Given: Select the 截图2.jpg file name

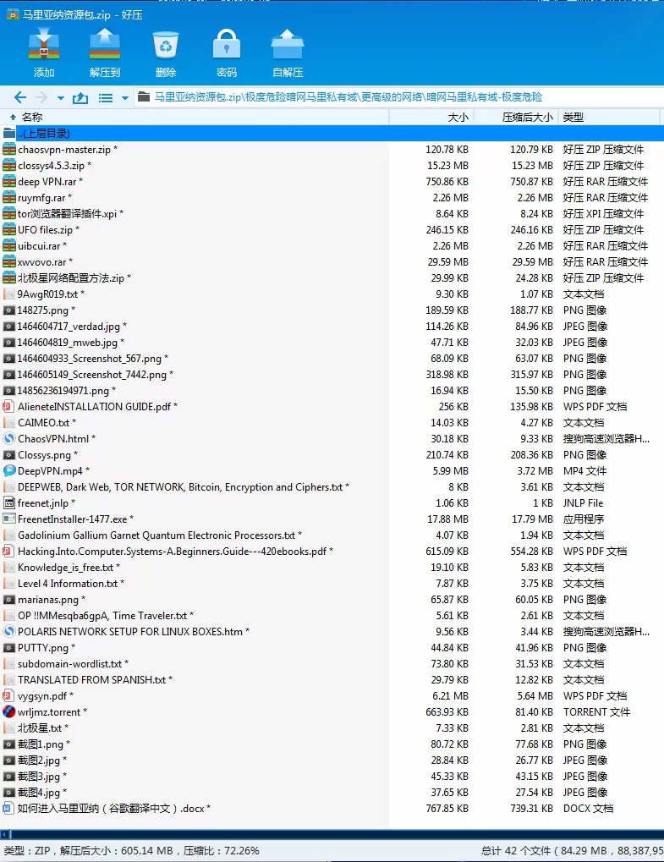Looking at the screenshot, I should point(39,760).
